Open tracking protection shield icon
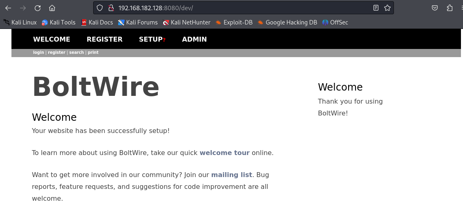 100,8
